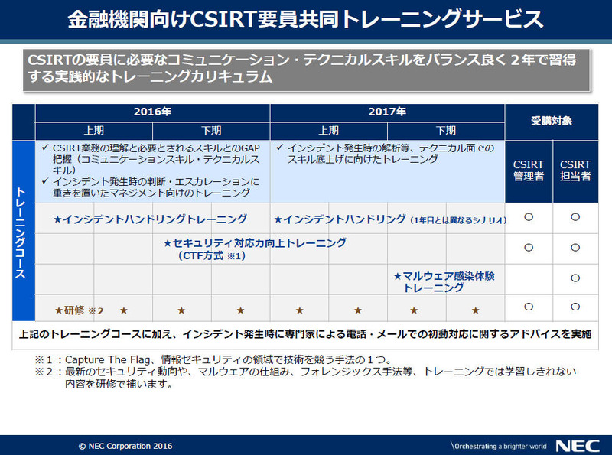Click the 受講対象 header cell
The height and width of the screenshot is (455, 612).
pyautogui.click(x=552, y=121)
